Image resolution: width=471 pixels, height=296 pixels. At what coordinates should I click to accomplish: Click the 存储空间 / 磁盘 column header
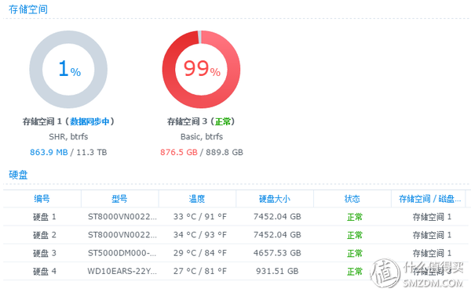[x=429, y=199]
